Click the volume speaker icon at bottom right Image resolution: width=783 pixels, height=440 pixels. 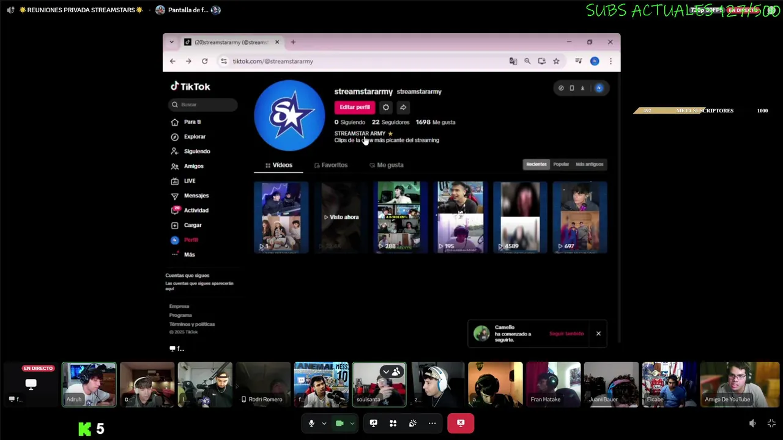[x=752, y=424]
